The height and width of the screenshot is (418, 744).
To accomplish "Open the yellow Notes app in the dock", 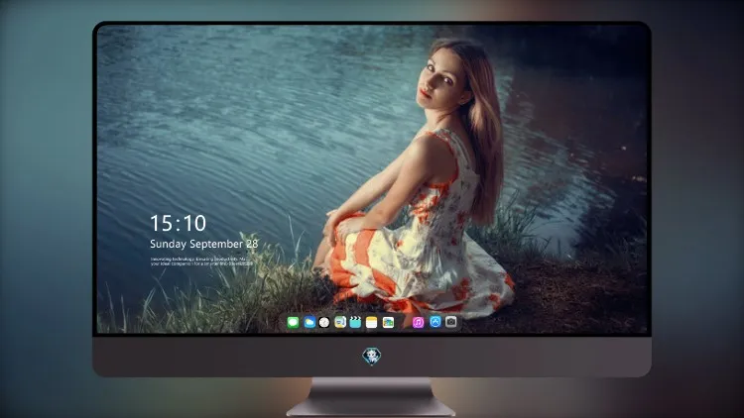I will tap(372, 323).
